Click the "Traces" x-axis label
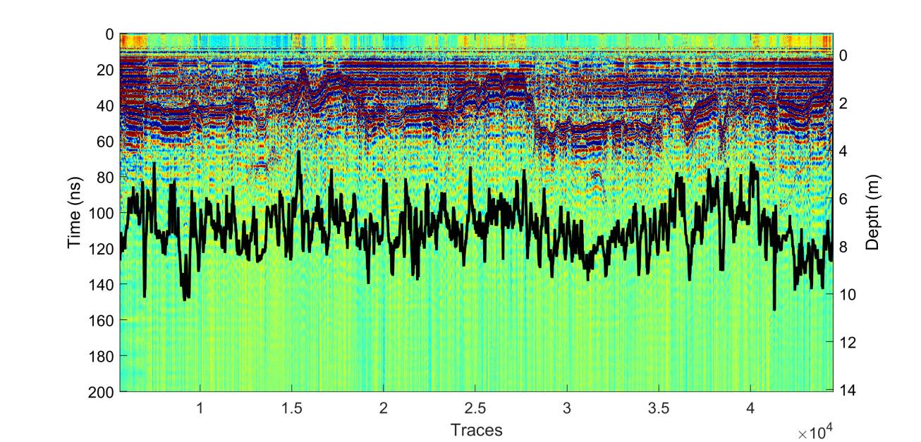Viewport: 921px width, 442px height. pos(476,429)
